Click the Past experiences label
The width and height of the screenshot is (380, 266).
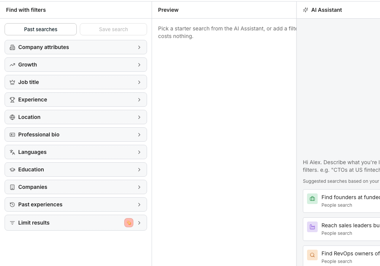pos(40,204)
